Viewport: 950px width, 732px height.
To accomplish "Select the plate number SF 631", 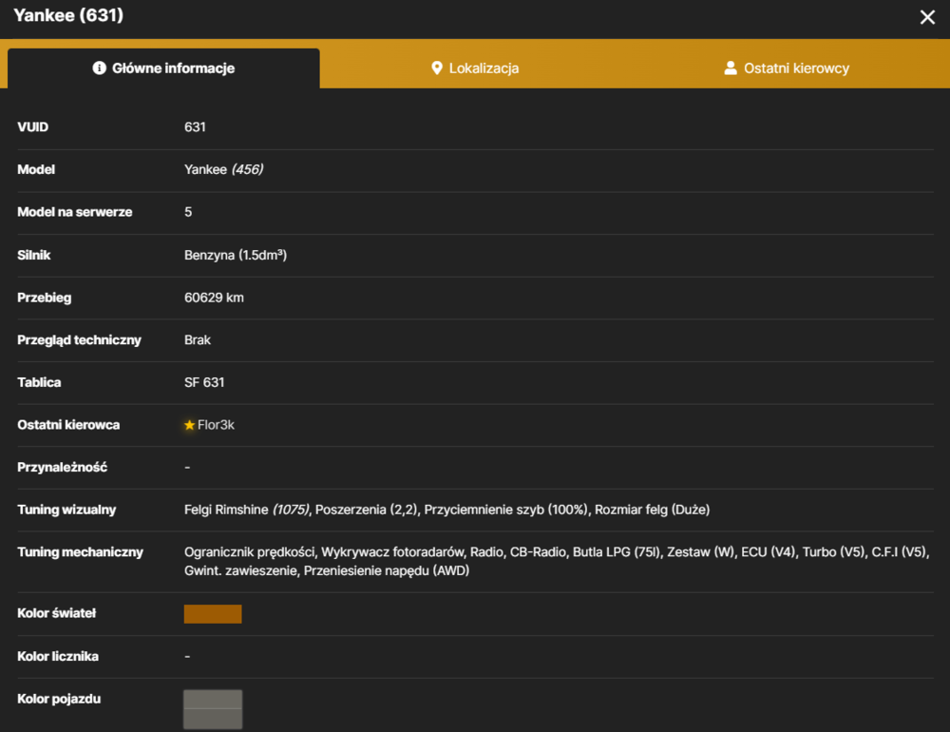I will pyautogui.click(x=204, y=383).
